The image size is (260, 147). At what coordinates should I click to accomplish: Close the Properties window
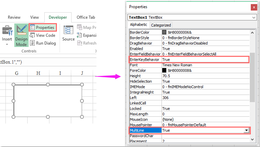tap(254, 7)
